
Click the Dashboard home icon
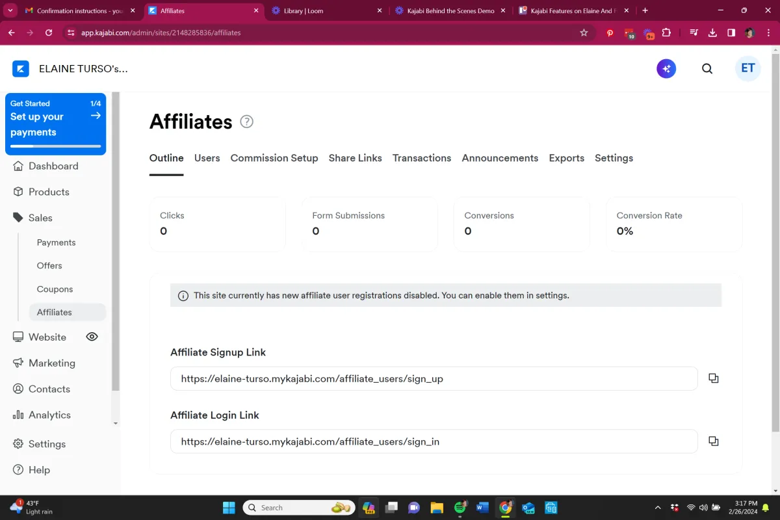18,166
